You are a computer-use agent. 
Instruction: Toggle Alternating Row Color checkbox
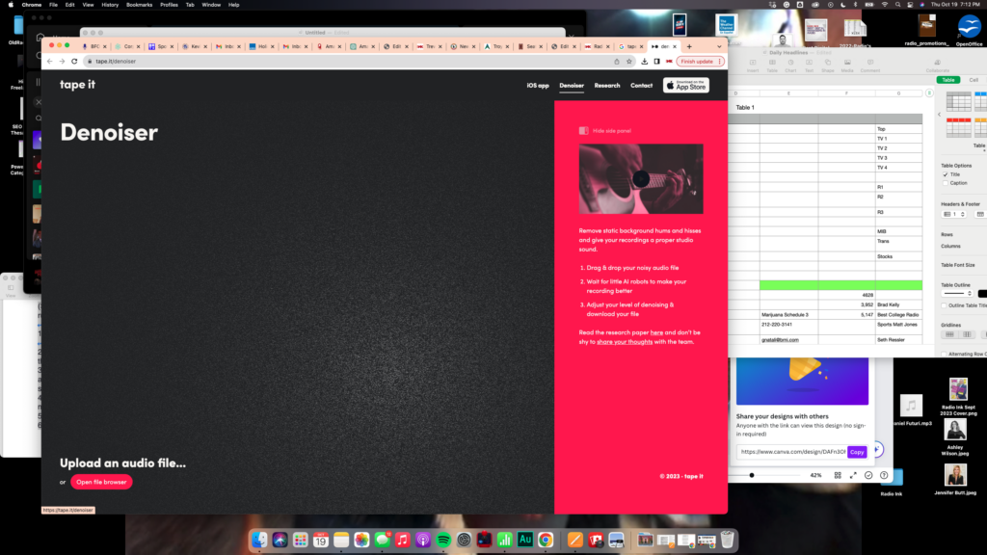[945, 355]
